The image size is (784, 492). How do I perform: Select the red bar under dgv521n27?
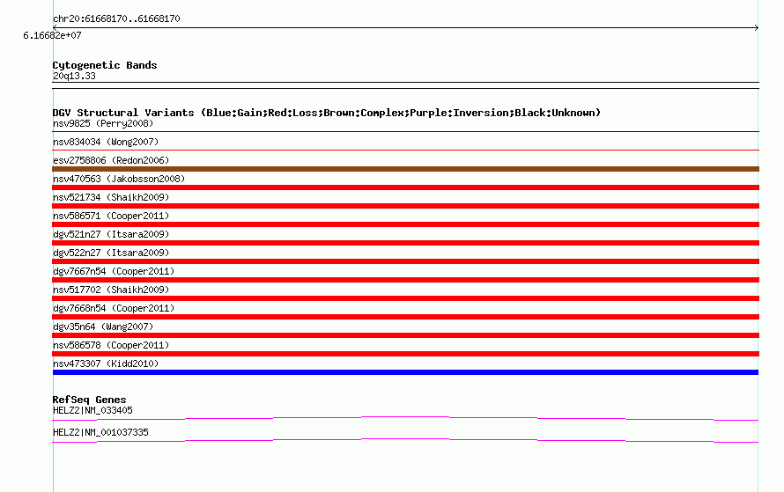(405, 243)
